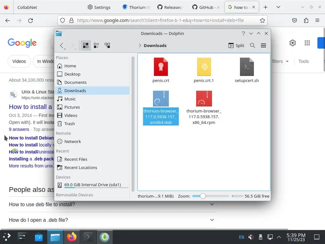Screen dimensions: 325x244
Task: Open Firefox application menu
Action: (317, 20)
